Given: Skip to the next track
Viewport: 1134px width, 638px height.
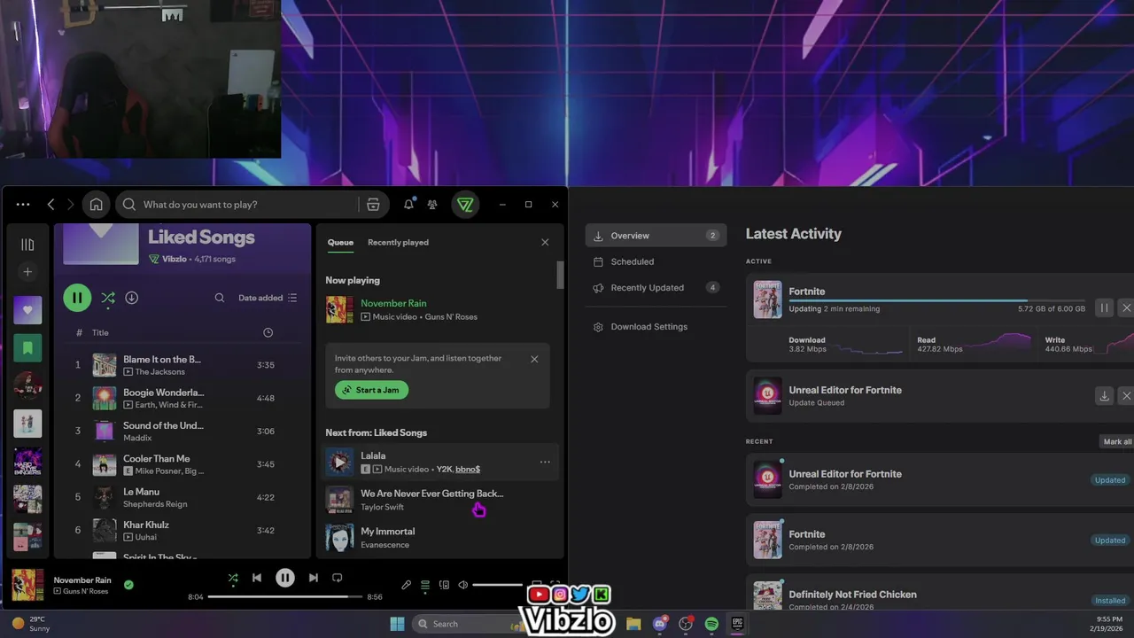Looking at the screenshot, I should click(313, 578).
